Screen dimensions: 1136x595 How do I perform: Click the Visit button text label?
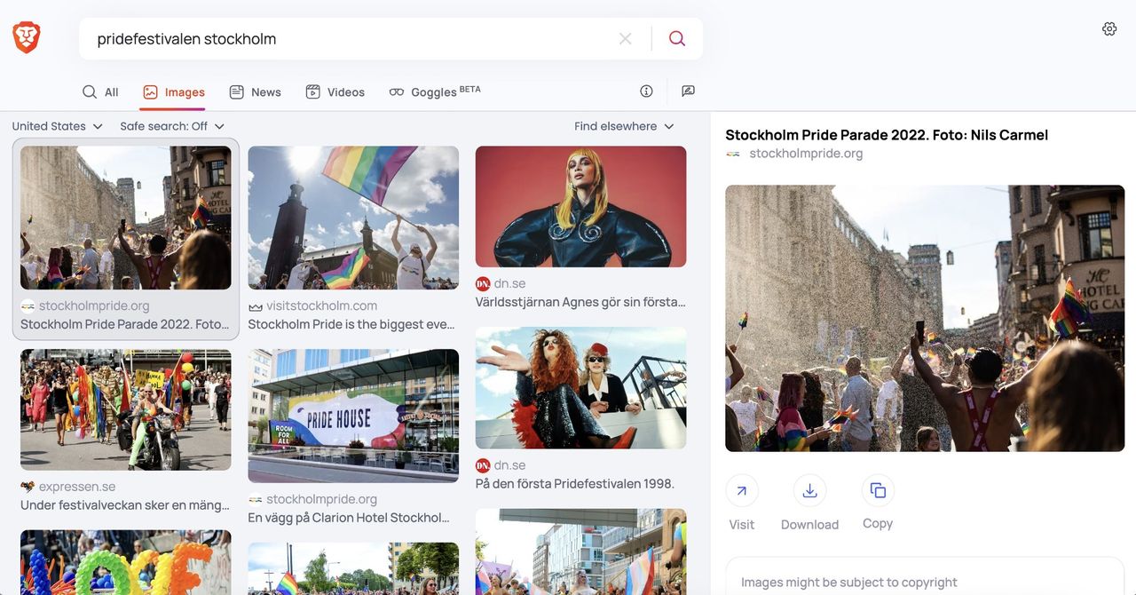click(x=742, y=524)
